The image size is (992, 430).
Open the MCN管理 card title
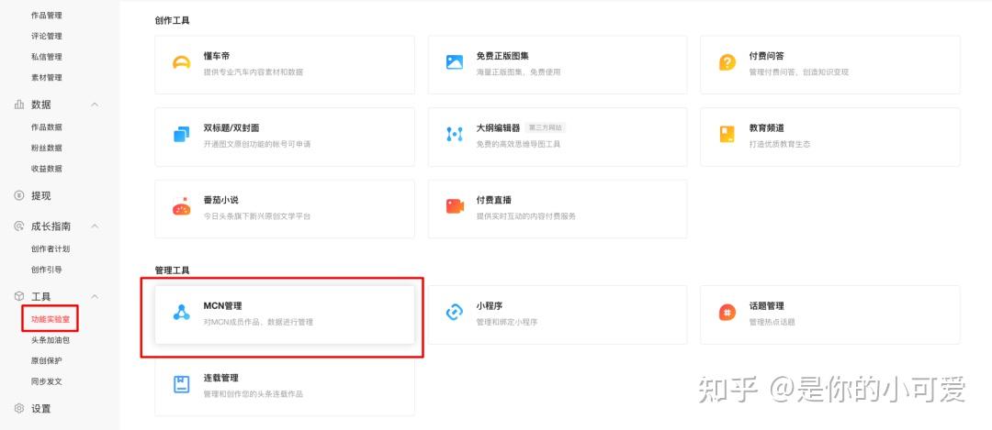222,305
